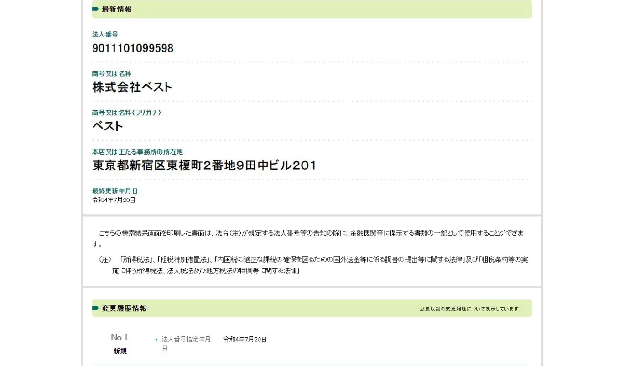Select the 変更履歴情報 section heading

coord(124,309)
